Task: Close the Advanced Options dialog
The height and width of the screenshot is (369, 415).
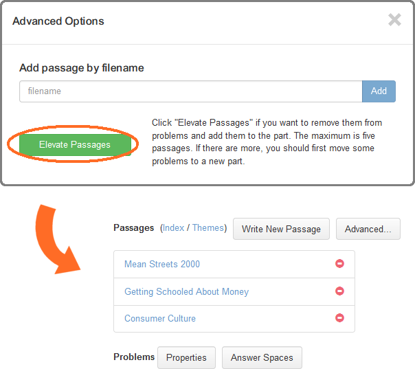Action: click(394, 20)
